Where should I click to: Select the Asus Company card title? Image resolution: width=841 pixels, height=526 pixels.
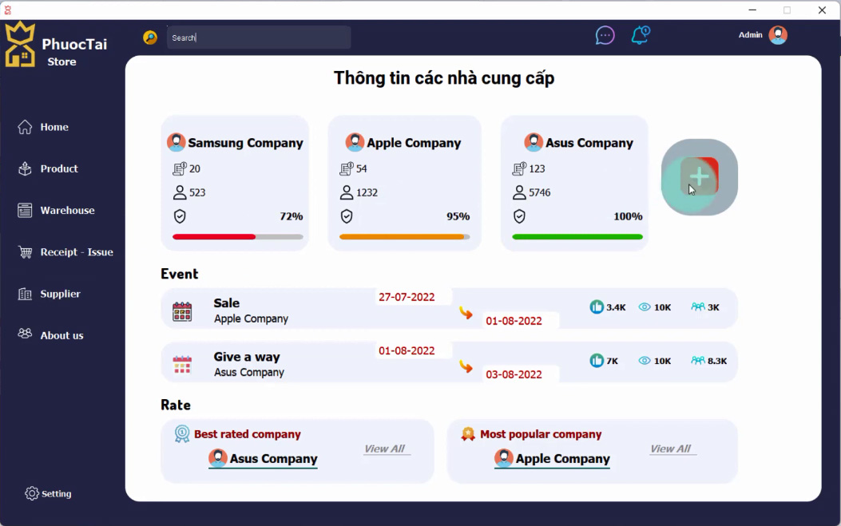589,143
